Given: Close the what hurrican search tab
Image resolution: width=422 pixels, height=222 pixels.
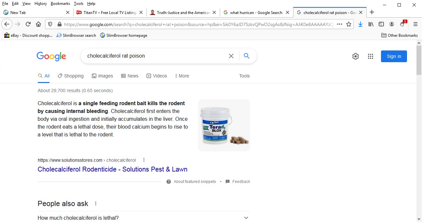Looking at the screenshot, I should point(288,12).
